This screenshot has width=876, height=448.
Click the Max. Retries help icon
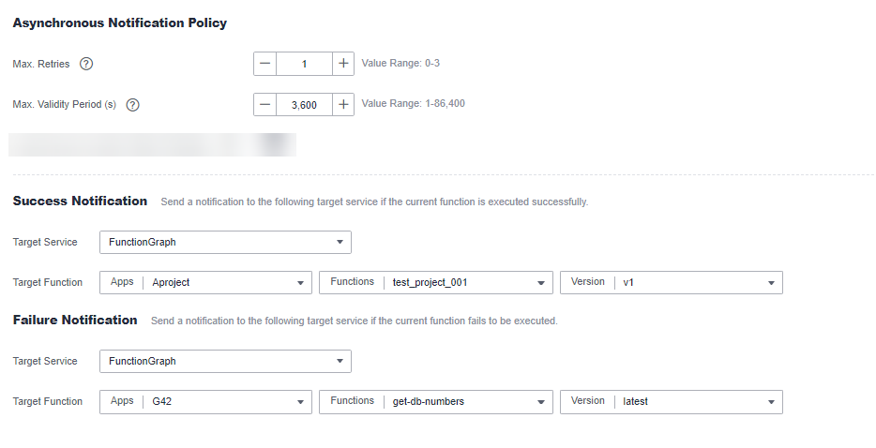coord(86,64)
